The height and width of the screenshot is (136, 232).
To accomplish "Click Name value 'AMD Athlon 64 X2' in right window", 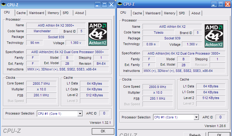I will pos(172,27).
